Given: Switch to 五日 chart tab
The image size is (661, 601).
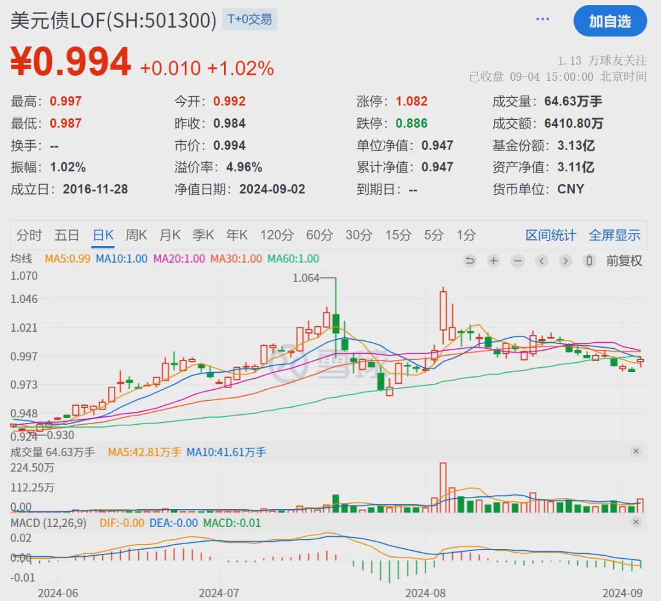Looking at the screenshot, I should coord(67,235).
